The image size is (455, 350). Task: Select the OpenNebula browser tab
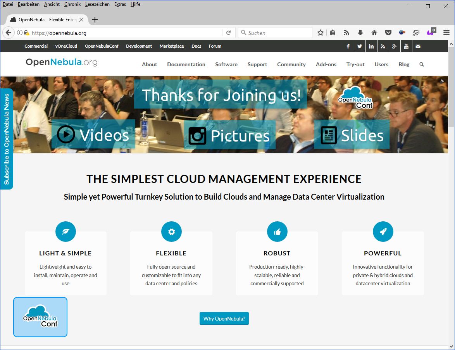pyautogui.click(x=47, y=20)
